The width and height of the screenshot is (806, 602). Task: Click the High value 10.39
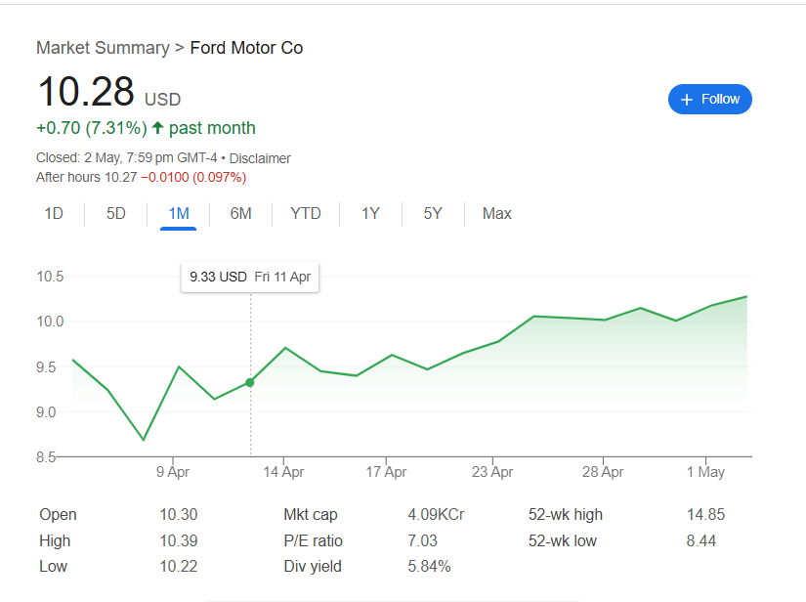pos(179,540)
